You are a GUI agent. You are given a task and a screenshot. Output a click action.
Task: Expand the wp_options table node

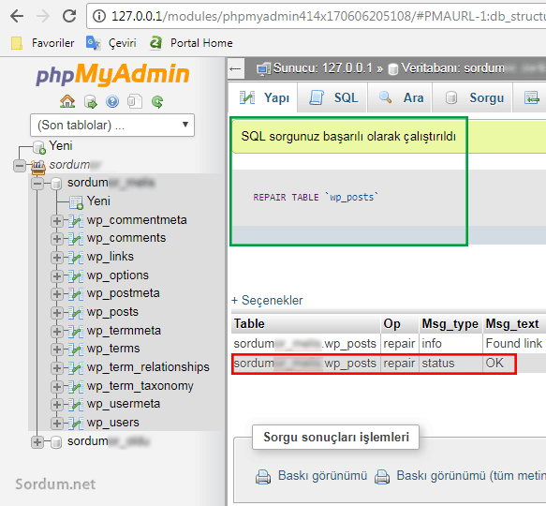point(57,276)
